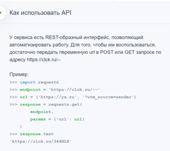Click the closing parenthesis line of the request
This screenshot has width=170, height=151.
pyautogui.click(x=21, y=127)
